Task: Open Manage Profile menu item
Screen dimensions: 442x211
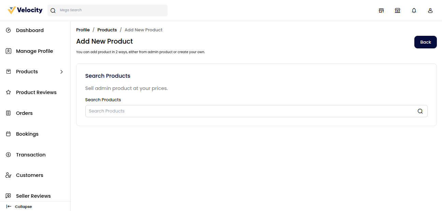Action: point(34,51)
